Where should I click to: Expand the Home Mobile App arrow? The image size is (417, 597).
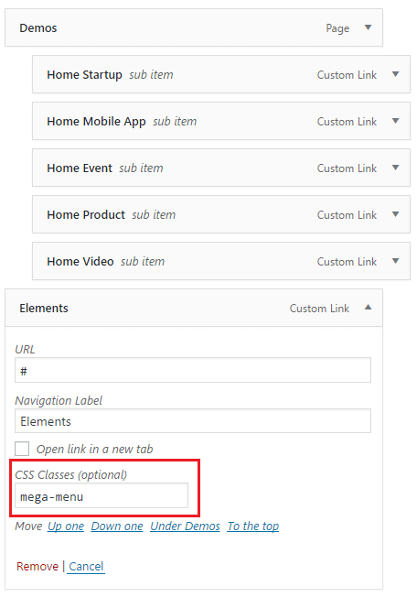point(395,121)
